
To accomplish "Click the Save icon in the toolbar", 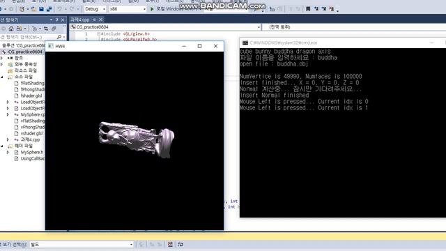I will (x=42, y=9).
